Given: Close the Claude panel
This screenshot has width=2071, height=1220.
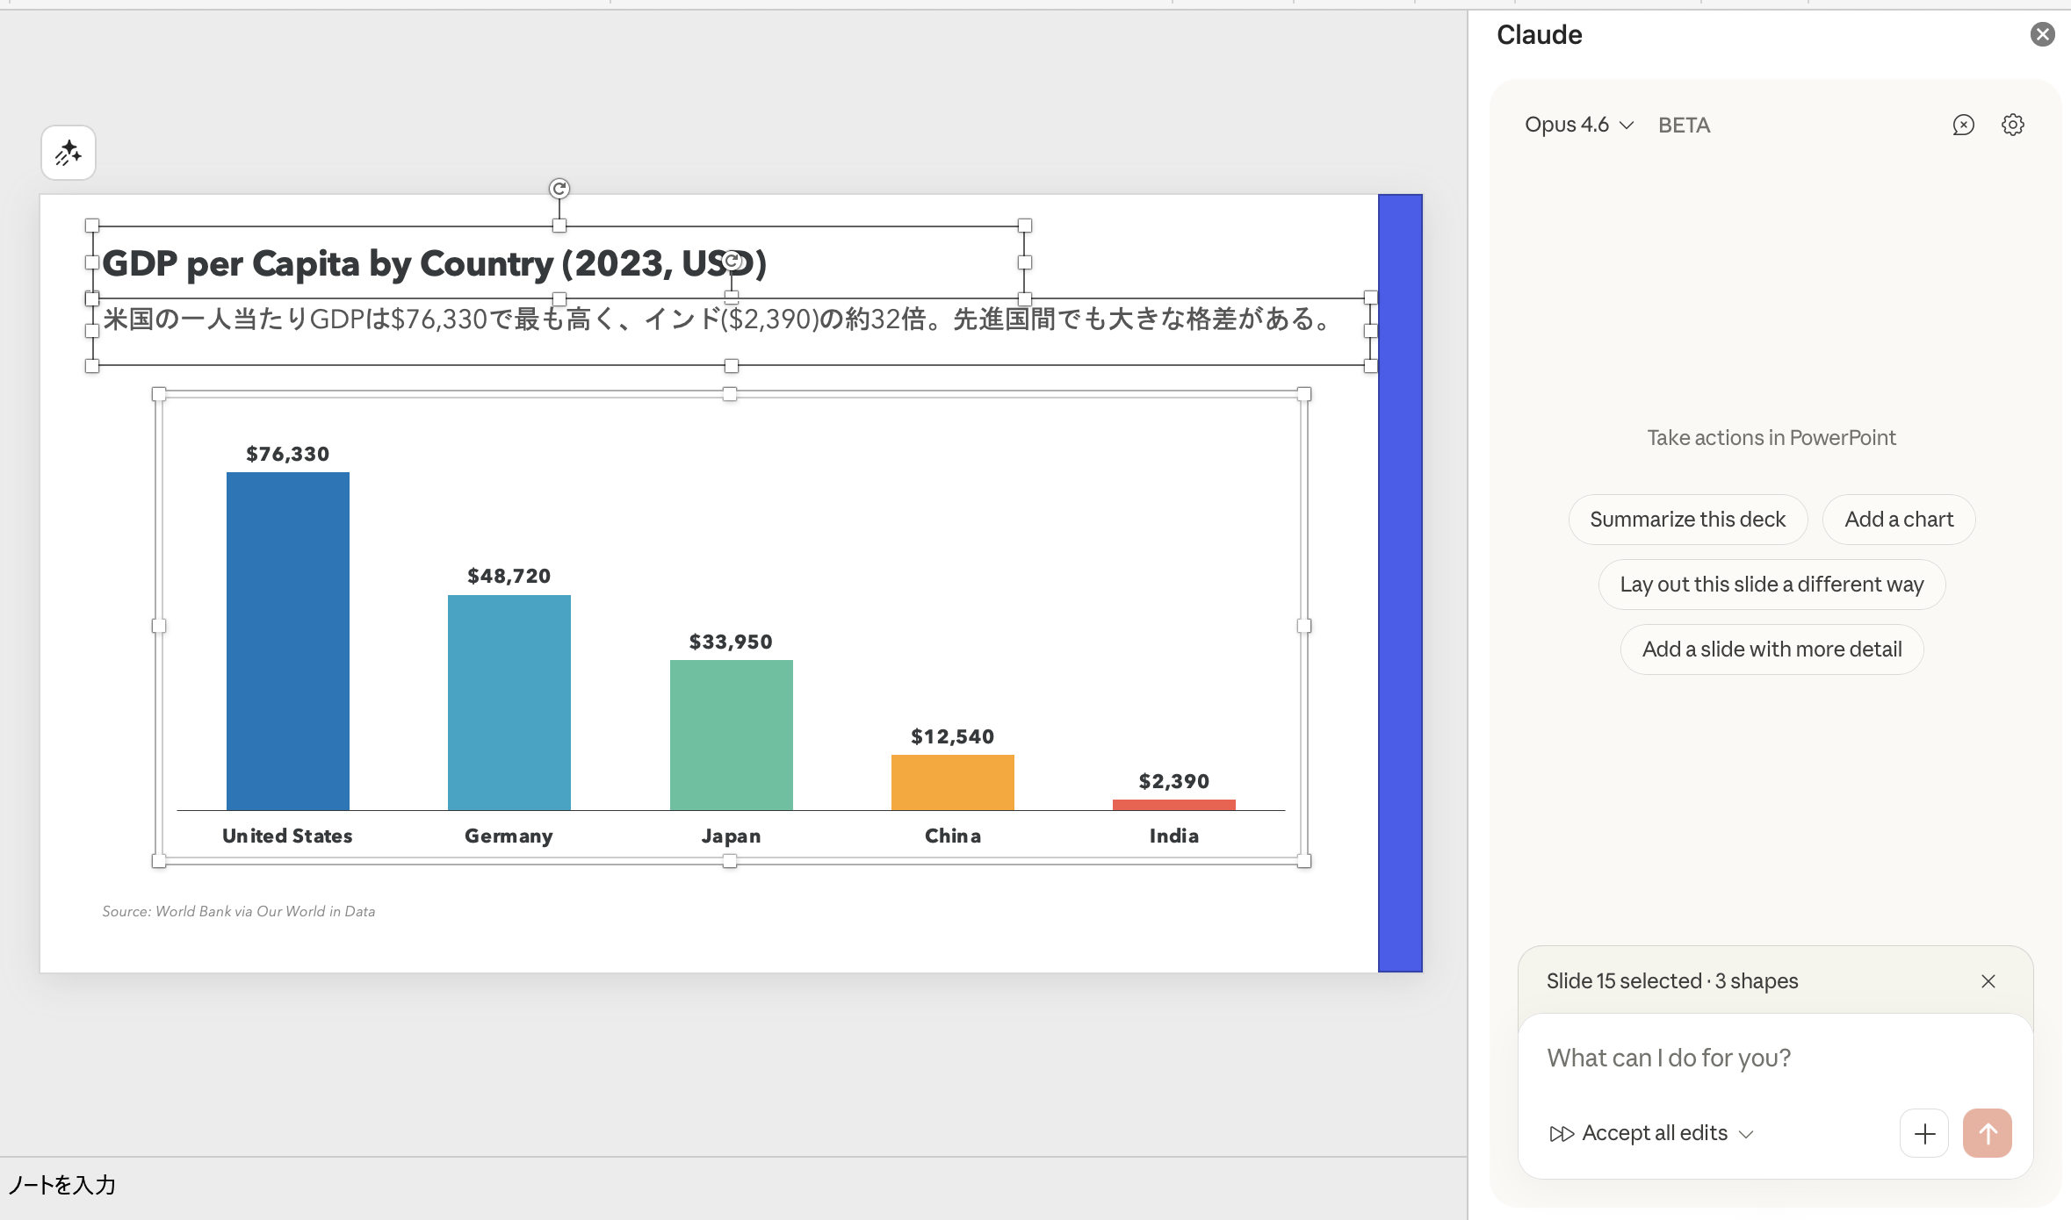Looking at the screenshot, I should coord(2042,34).
